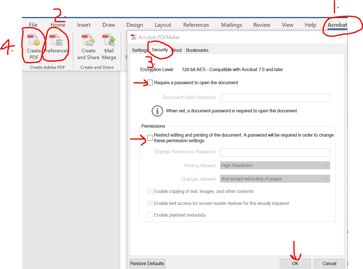This screenshot has width=363, height=269.
Task: Click the Document Open Password field
Action: click(275, 98)
